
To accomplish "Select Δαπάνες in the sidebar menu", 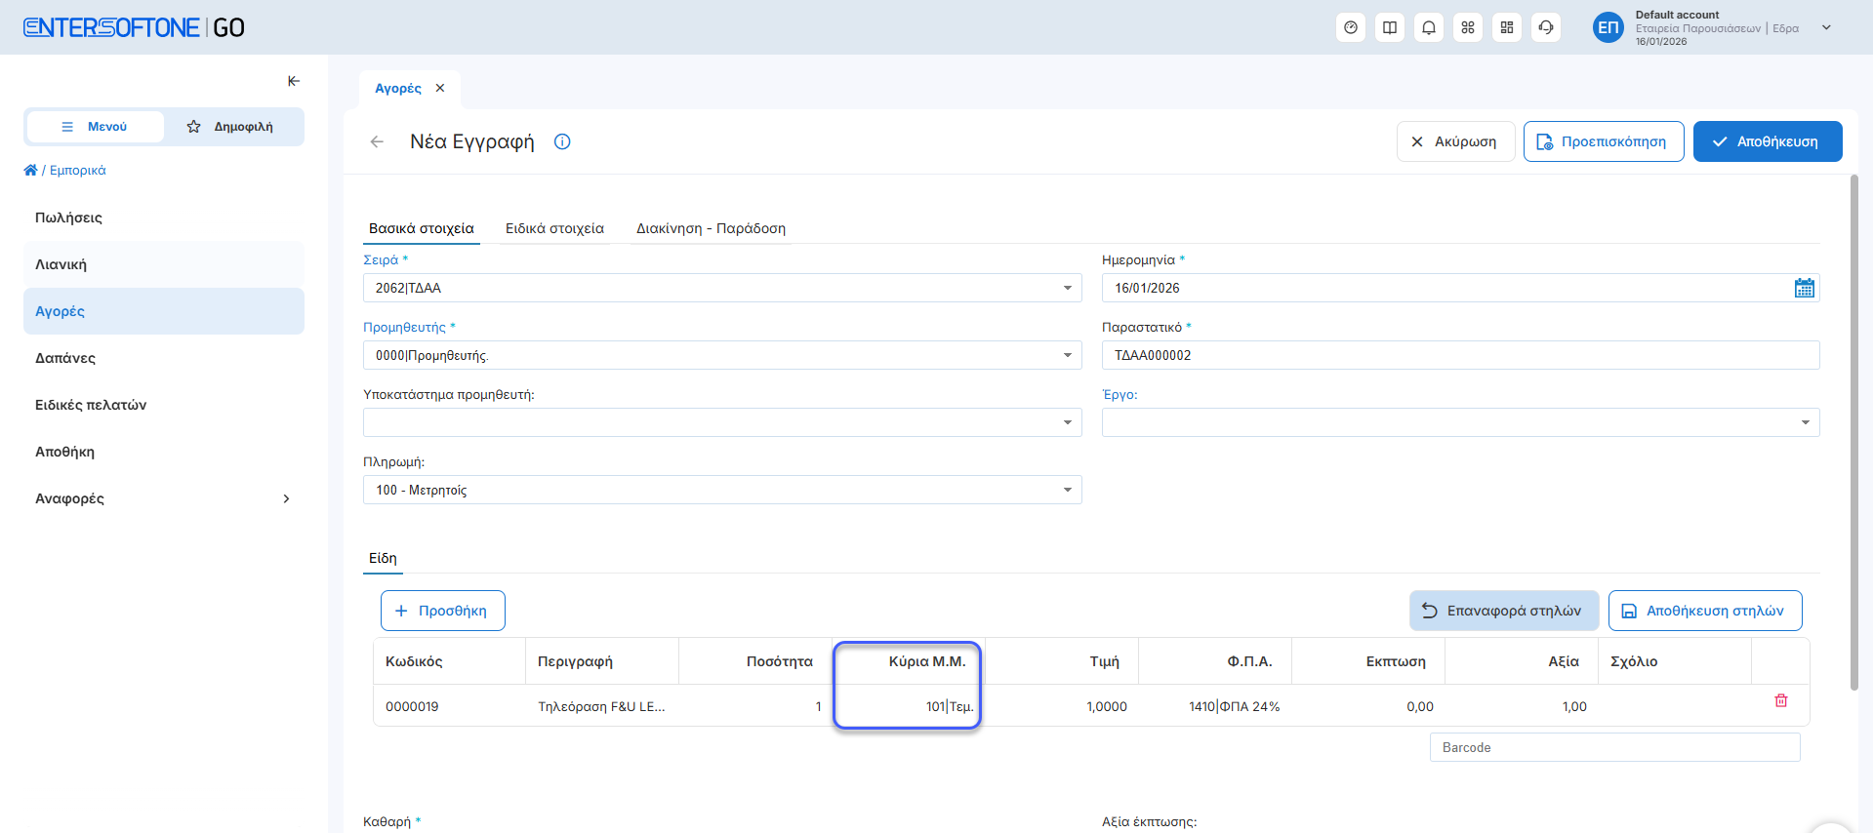I will coord(65,358).
